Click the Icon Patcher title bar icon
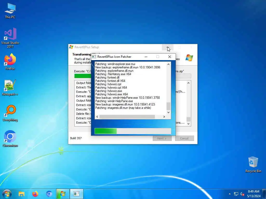The image size is (266, 199). point(94,57)
